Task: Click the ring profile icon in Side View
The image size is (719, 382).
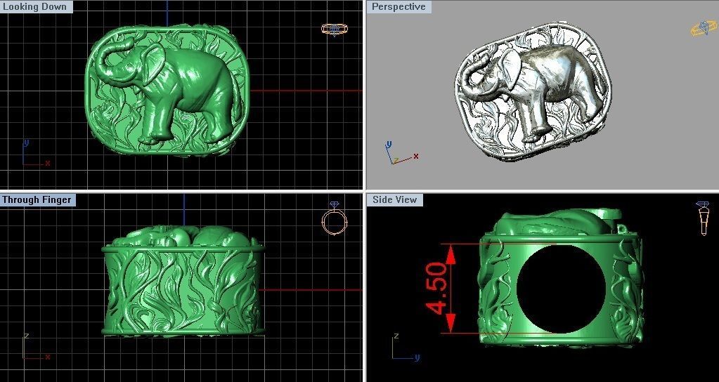Action: point(703,218)
